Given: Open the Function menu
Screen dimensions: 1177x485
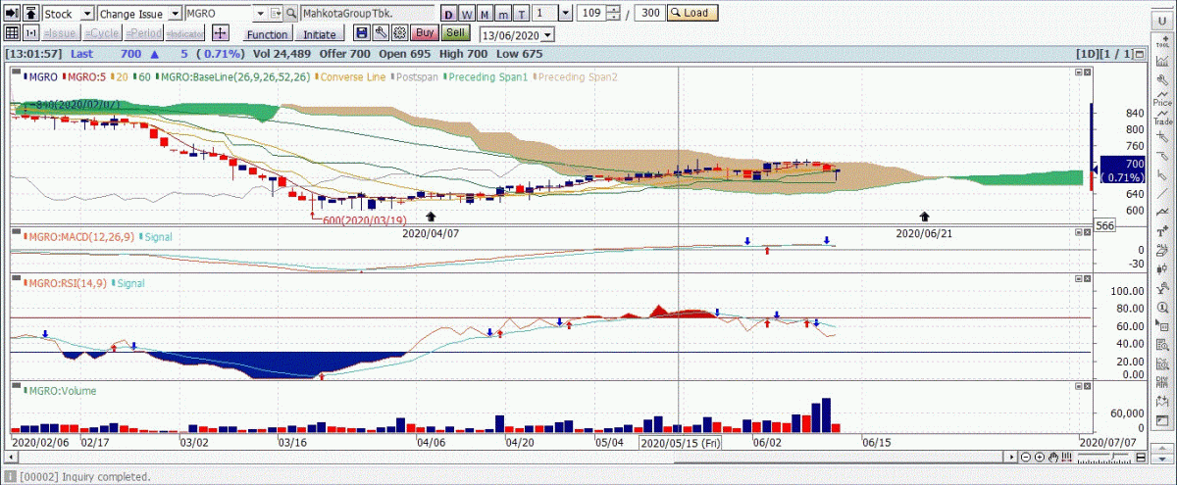Looking at the screenshot, I should point(266,34).
